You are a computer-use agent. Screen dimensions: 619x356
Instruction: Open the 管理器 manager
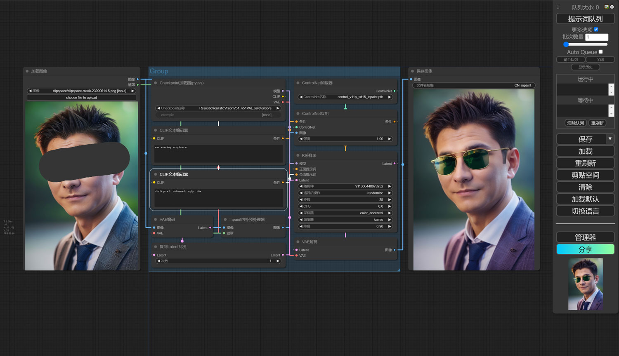tap(585, 237)
